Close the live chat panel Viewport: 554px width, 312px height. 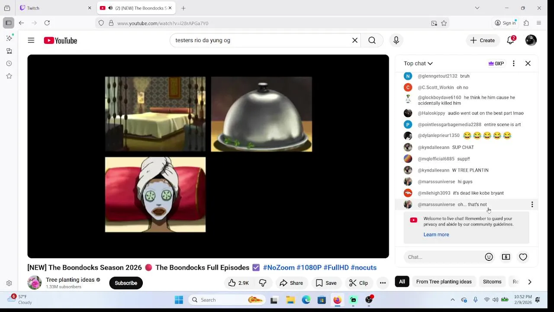(528, 63)
